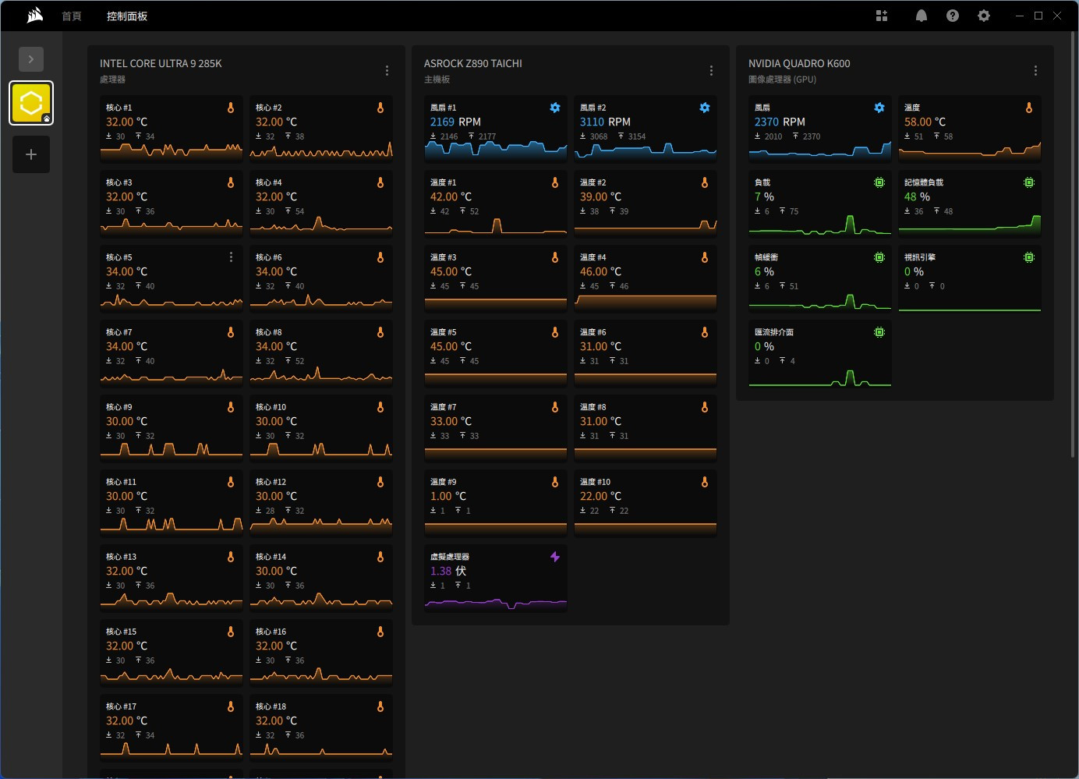Click the 1.38 伏 voltage value
The width and height of the screenshot is (1079, 779).
click(448, 571)
